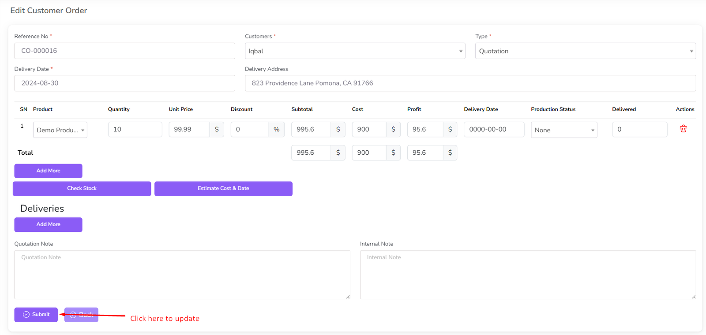Click the Delivery Date field 2024-08-30
This screenshot has height=335, width=706.
[124, 83]
